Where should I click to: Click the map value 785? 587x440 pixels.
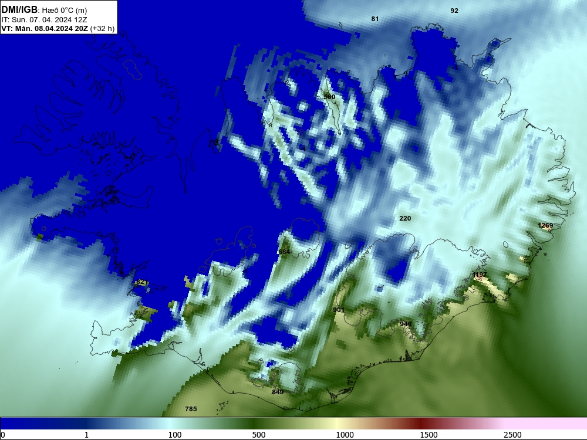click(x=191, y=408)
